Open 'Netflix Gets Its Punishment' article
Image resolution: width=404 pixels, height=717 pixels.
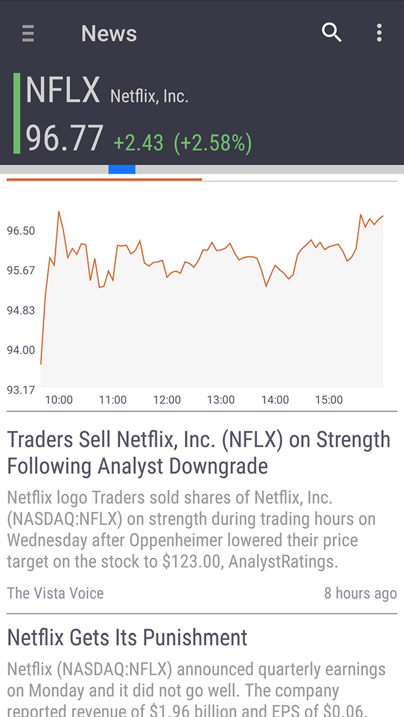[x=127, y=637]
